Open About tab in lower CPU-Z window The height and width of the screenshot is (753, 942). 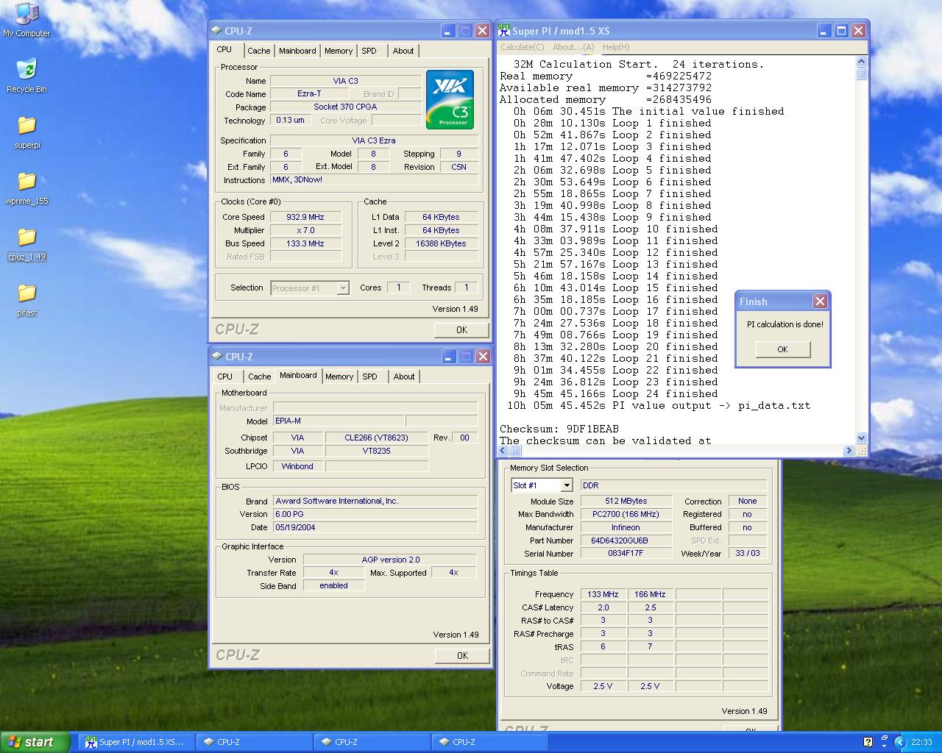click(404, 376)
